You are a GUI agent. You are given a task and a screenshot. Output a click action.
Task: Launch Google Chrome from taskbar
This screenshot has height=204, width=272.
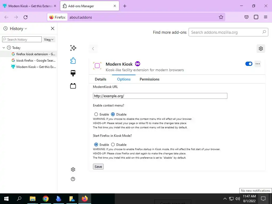[x=46, y=199]
